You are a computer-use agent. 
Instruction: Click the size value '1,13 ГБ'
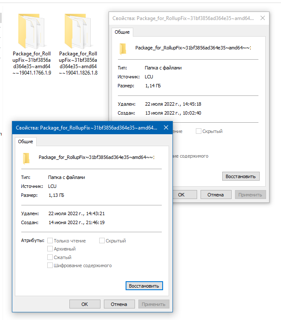click(x=56, y=195)
